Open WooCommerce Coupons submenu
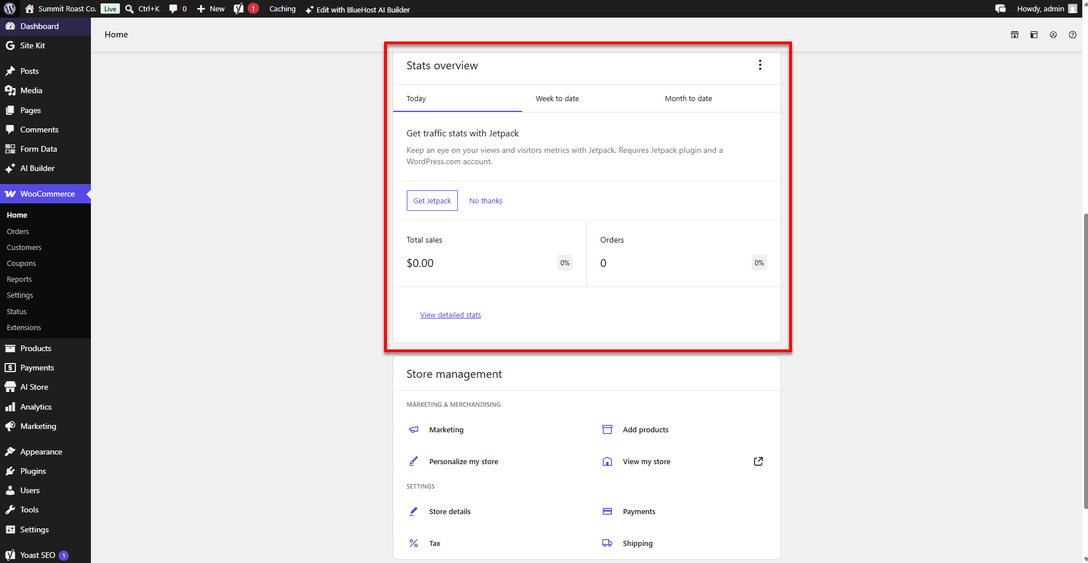 click(21, 263)
